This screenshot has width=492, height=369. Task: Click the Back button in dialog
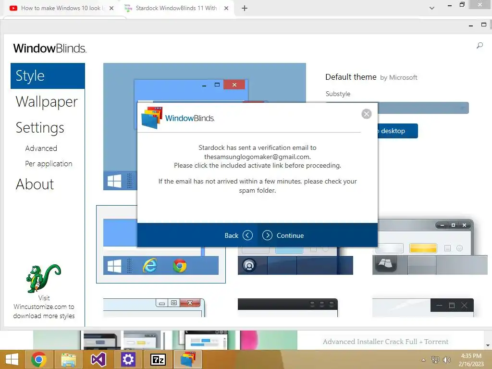(x=238, y=235)
